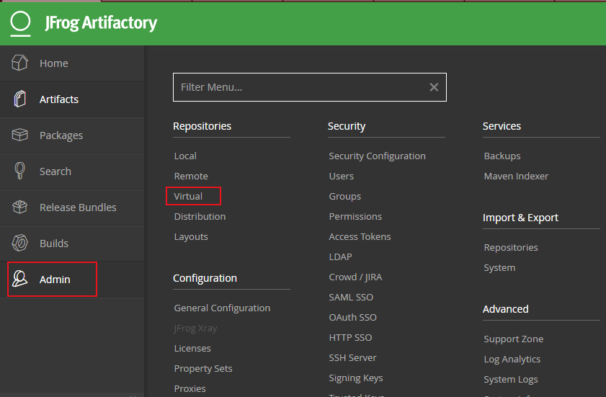Open Groups under Security
The image size is (606, 397).
click(x=344, y=197)
